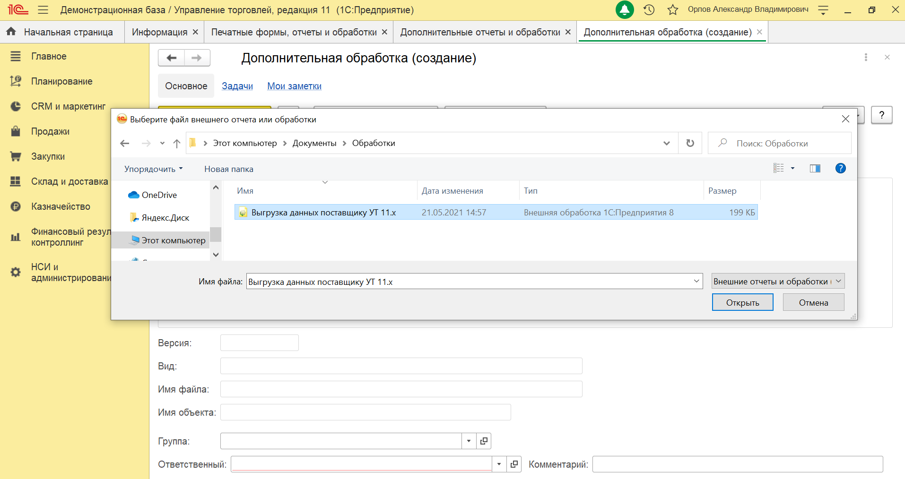Click Новая папка button

click(x=229, y=169)
